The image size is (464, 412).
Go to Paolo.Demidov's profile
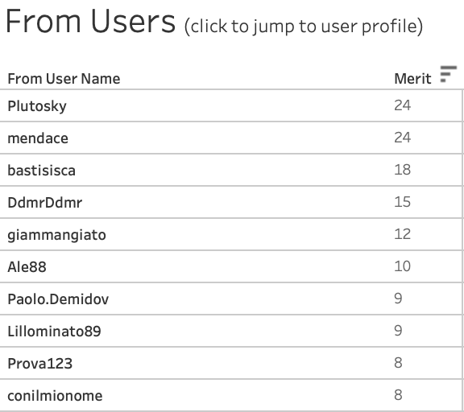[x=58, y=299]
